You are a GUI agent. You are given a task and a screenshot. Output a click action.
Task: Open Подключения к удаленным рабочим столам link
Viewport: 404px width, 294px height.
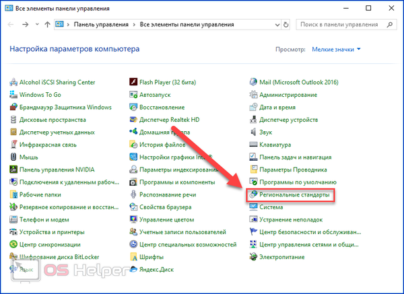[69, 182]
